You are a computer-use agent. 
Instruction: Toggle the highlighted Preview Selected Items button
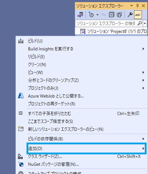click(138, 15)
